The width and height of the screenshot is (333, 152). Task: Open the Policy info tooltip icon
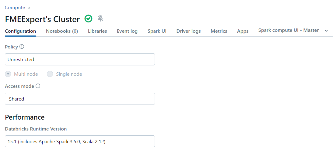(22, 47)
